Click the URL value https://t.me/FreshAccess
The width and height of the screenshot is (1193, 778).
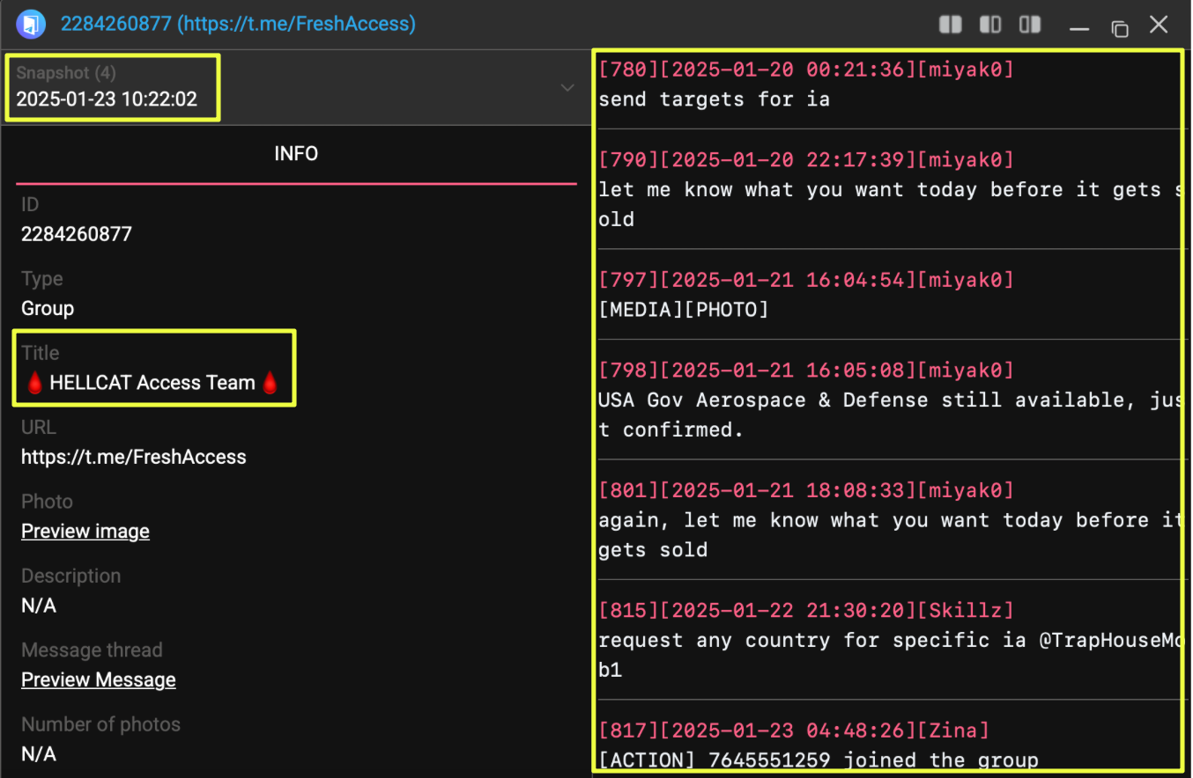point(134,457)
